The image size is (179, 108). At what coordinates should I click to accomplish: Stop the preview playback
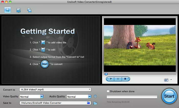click(126, 79)
